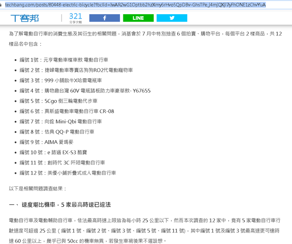Share the article via LINE button
Viewport: 292px width, 244px height.
tap(138, 18)
